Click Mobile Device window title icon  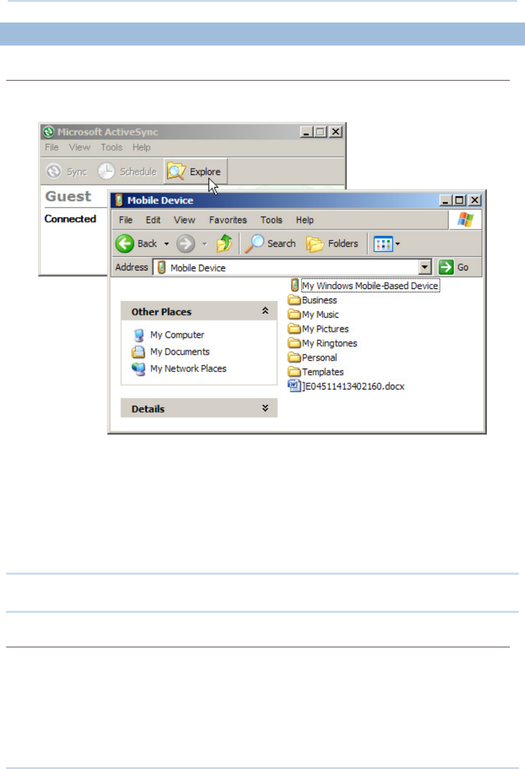(119, 200)
